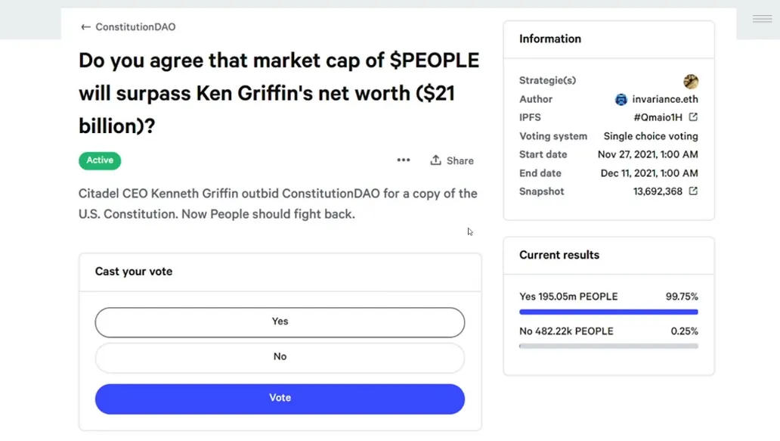780x441 pixels.
Task: Click the No results progress bar
Action: click(x=608, y=346)
